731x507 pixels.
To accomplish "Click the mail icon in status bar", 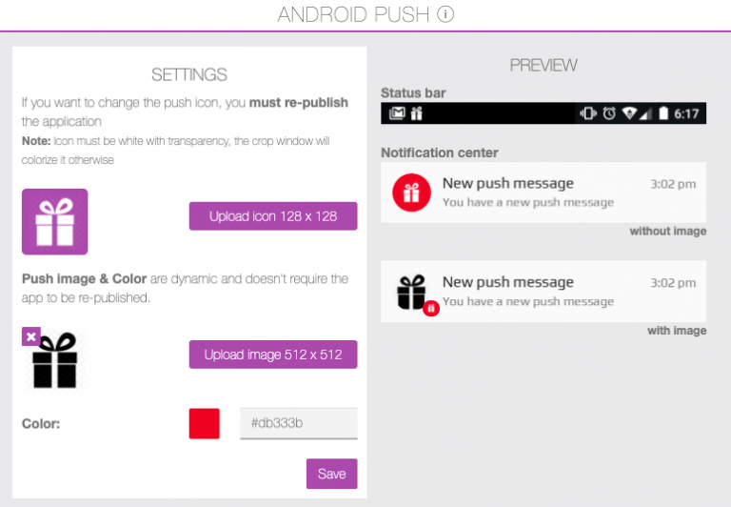I will [397, 113].
